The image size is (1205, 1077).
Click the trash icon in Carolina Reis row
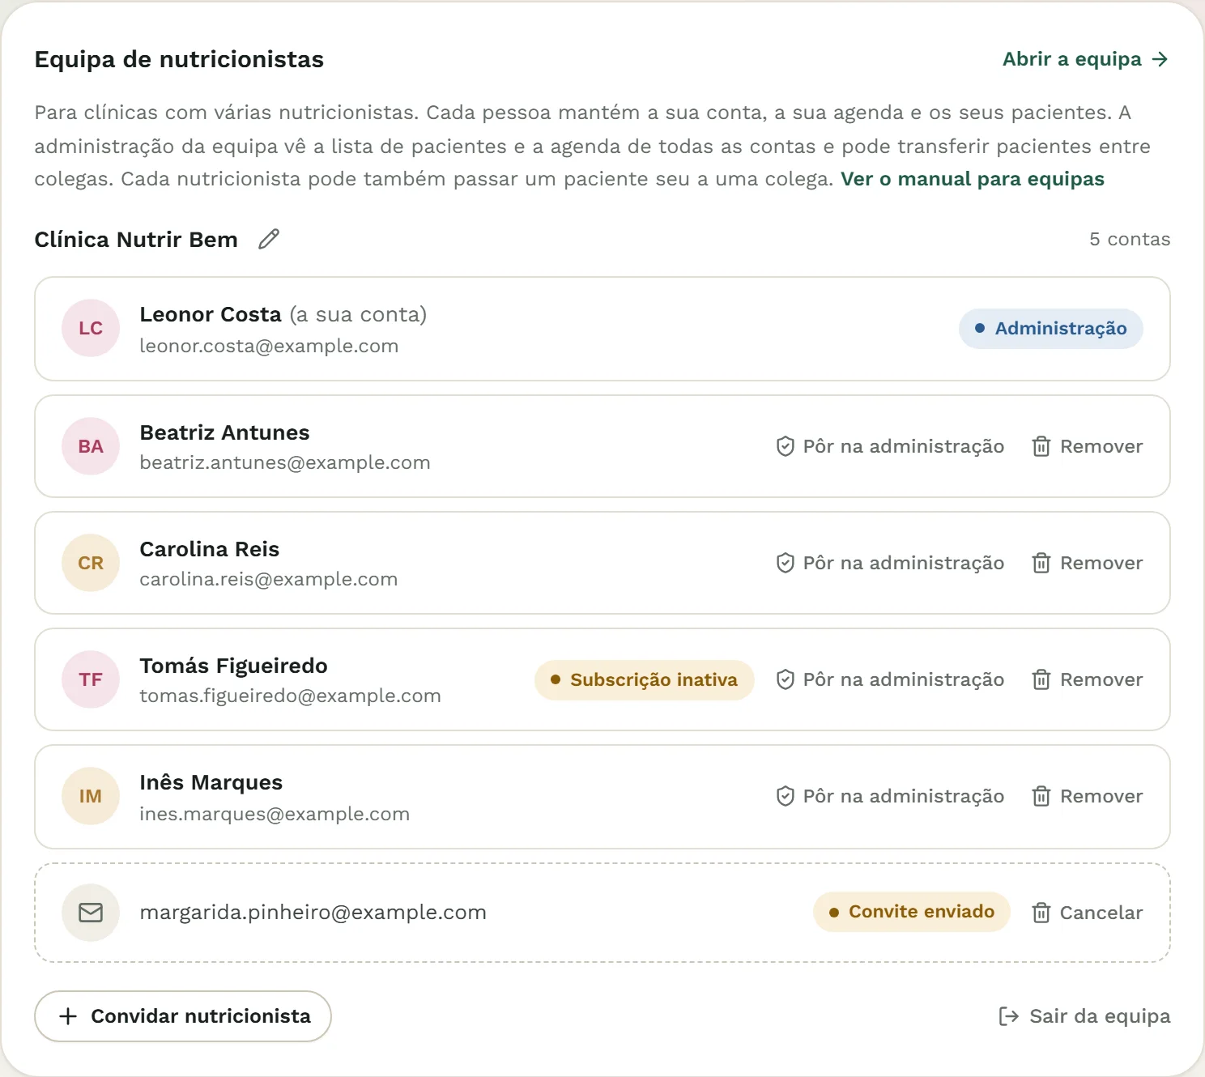[x=1041, y=563]
